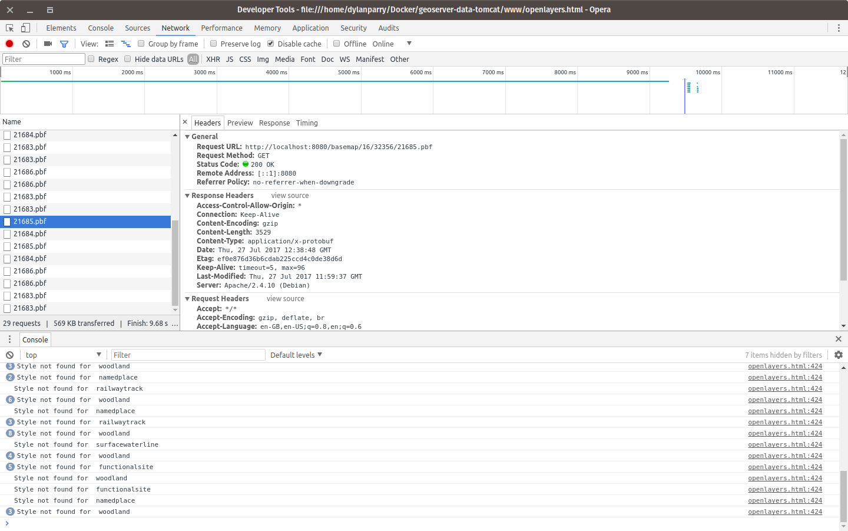The width and height of the screenshot is (848, 531).
Task: Disable the Disable cache checkbox
Action: click(270, 43)
